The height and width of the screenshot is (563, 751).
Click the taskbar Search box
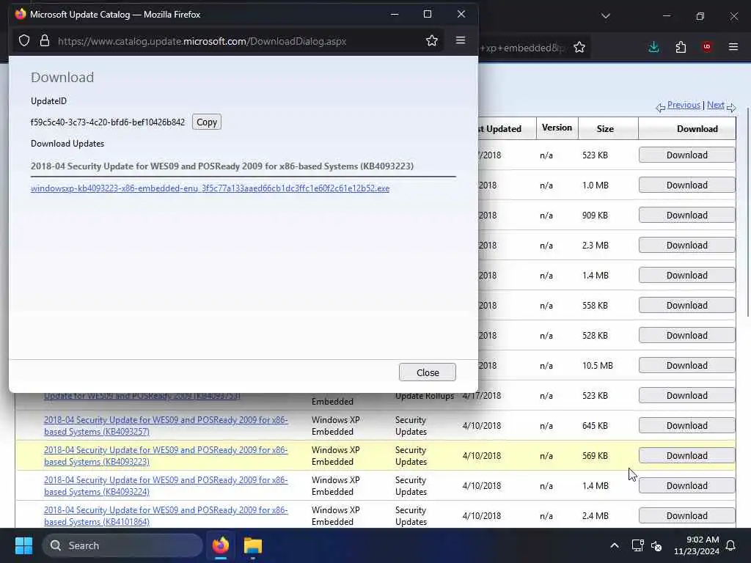tap(122, 545)
